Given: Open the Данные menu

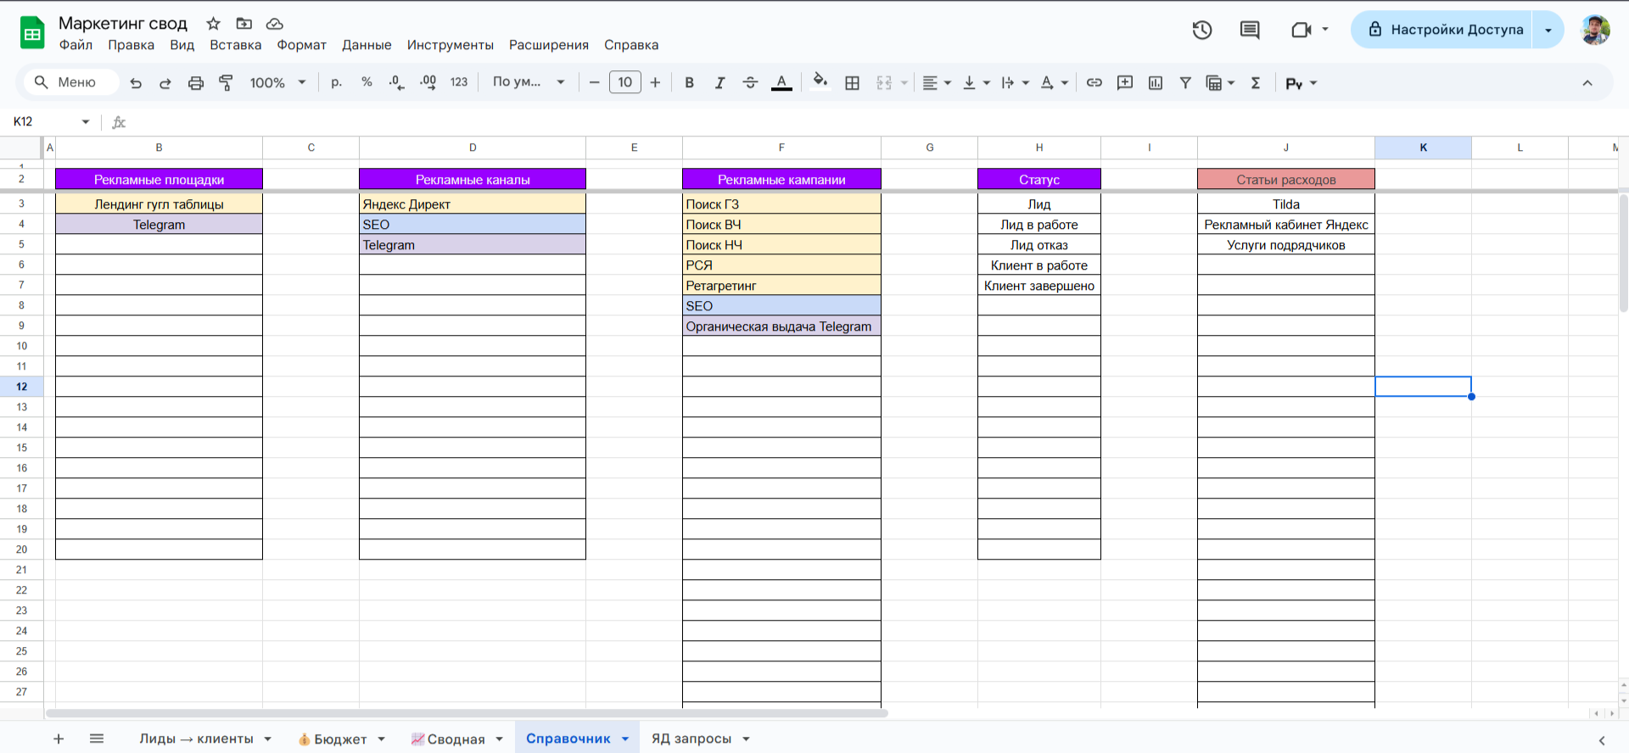Looking at the screenshot, I should click(x=367, y=45).
